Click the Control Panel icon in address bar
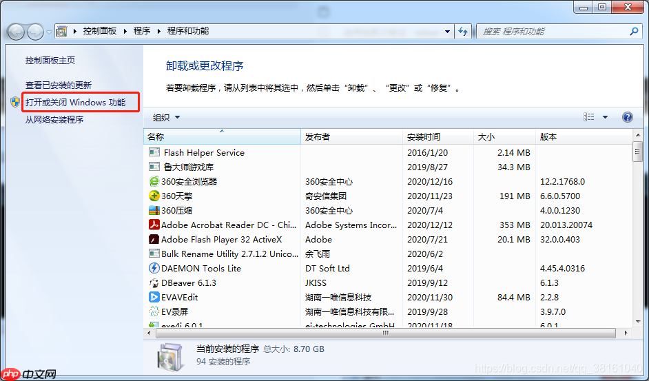Viewport: 649px width, 381px height. click(x=62, y=31)
